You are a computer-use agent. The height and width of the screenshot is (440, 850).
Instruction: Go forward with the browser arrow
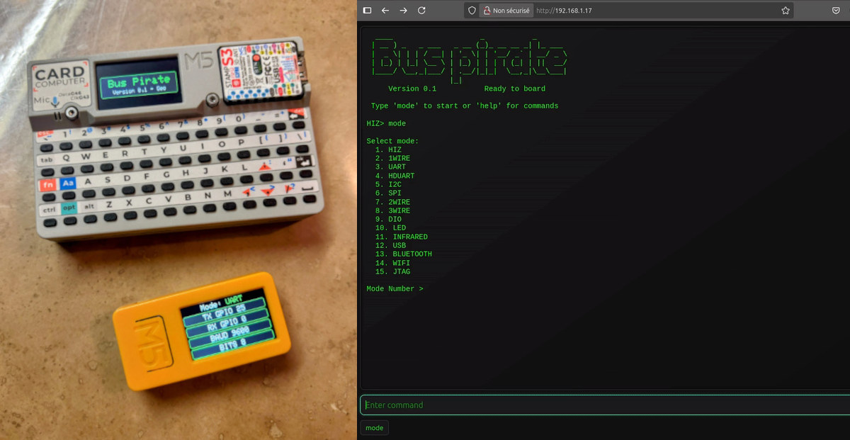(x=403, y=11)
